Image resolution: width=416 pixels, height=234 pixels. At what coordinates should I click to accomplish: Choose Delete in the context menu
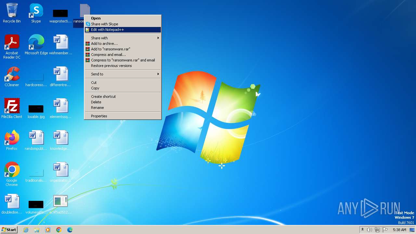pos(123,102)
